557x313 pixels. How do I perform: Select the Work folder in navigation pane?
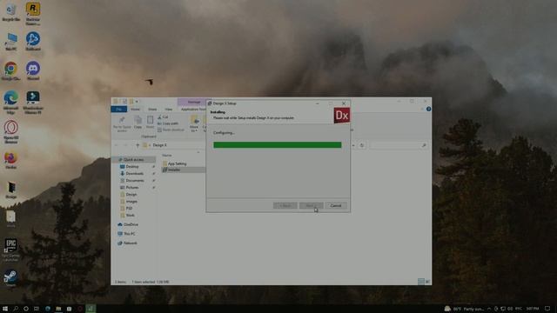[x=130, y=215]
